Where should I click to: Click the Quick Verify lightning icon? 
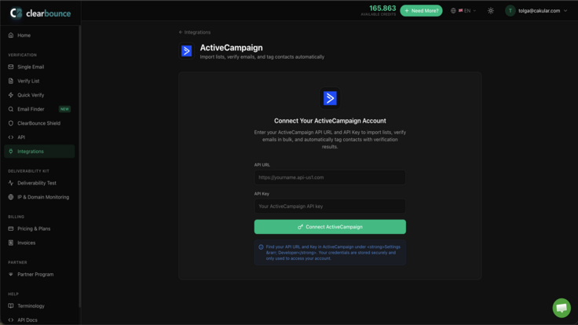point(11,95)
